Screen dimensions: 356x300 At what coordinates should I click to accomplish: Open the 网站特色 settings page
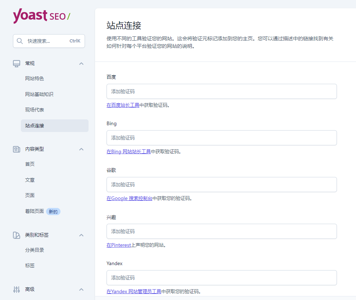click(35, 78)
